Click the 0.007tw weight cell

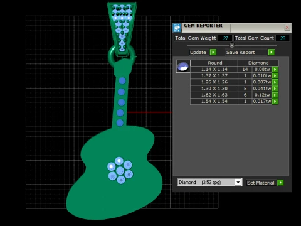[x=262, y=82]
